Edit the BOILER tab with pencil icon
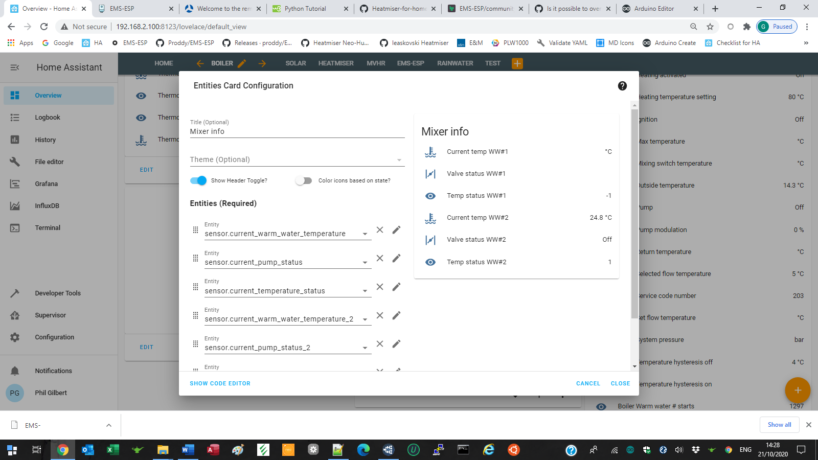818x460 pixels. pyautogui.click(x=242, y=63)
